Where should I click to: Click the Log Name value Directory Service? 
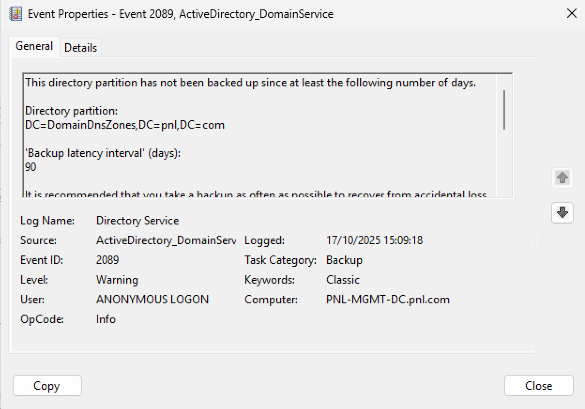(x=137, y=221)
